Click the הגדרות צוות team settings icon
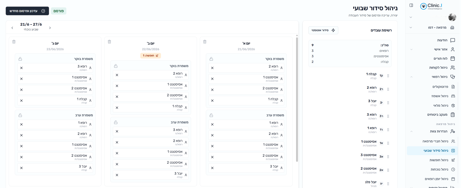The width and height of the screenshot is (461, 188). (x=453, y=131)
